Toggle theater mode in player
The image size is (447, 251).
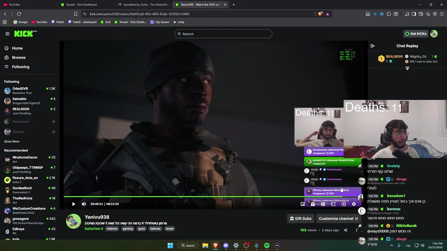(x=323, y=204)
